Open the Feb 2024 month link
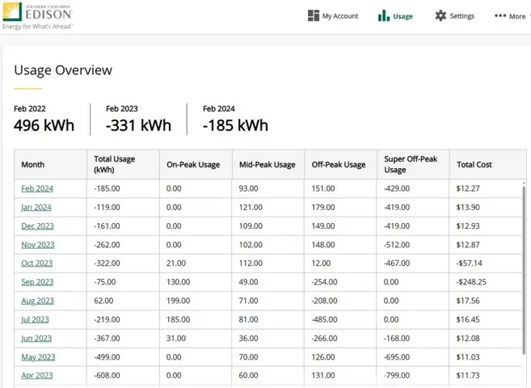This screenshot has width=531, height=388. click(x=37, y=188)
